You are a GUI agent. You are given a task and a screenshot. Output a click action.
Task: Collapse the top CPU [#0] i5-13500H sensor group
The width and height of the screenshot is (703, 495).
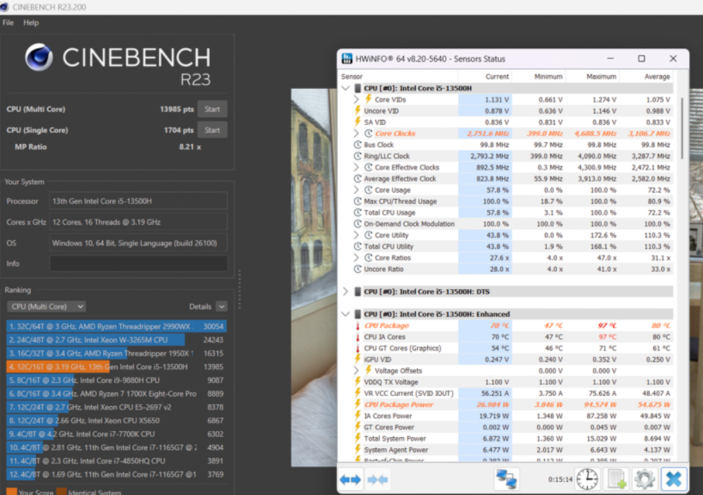click(x=345, y=88)
